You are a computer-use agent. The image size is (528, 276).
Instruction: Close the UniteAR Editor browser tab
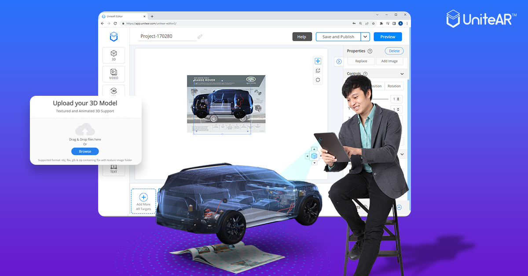point(145,16)
